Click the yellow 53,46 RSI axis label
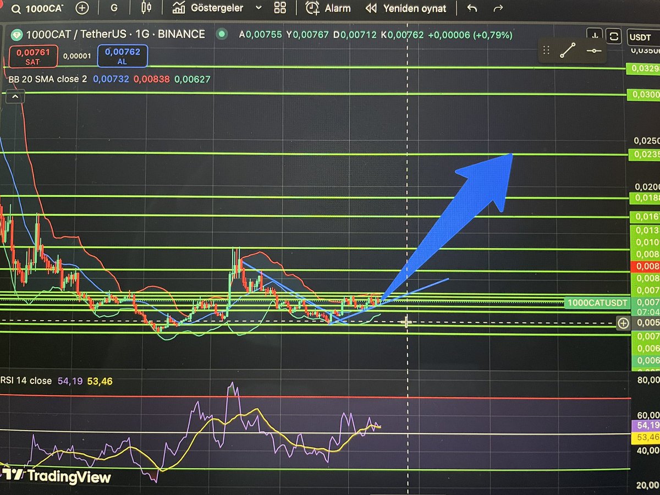 (x=645, y=437)
